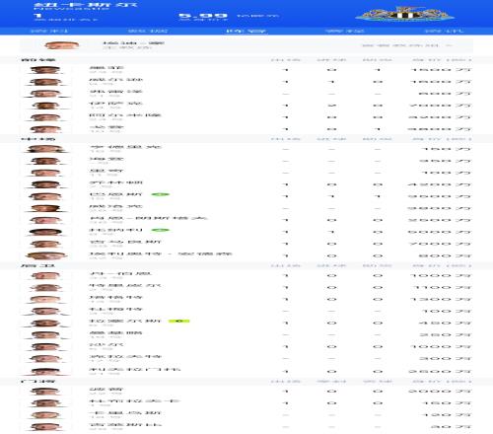Image resolution: width=493 pixels, height=434 pixels.
Task: Open goalkeeper 吉莱斯比 profile
Action: 125,425
